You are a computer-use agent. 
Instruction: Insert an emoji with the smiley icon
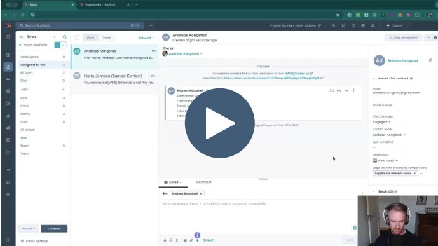170,240
